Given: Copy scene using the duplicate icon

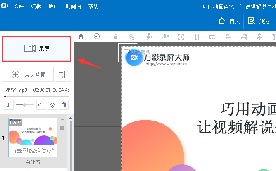Looking at the screenshot, I should (62, 121).
